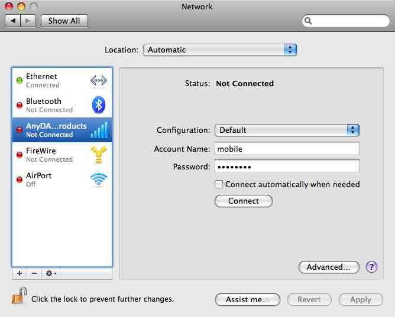Viewport: 395px width, 317px height.
Task: Click the FireWire icon in list
Action: pos(98,155)
